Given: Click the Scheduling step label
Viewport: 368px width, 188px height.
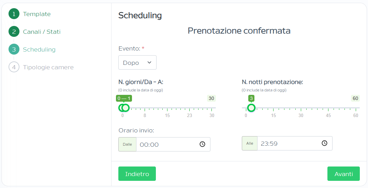Looking at the screenshot, I should [39, 49].
